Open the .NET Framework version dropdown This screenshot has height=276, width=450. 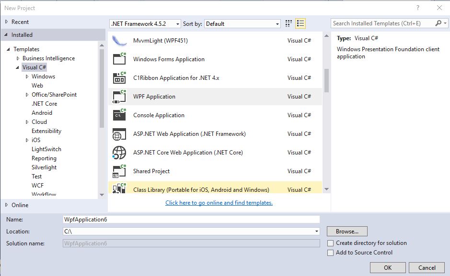pos(145,24)
